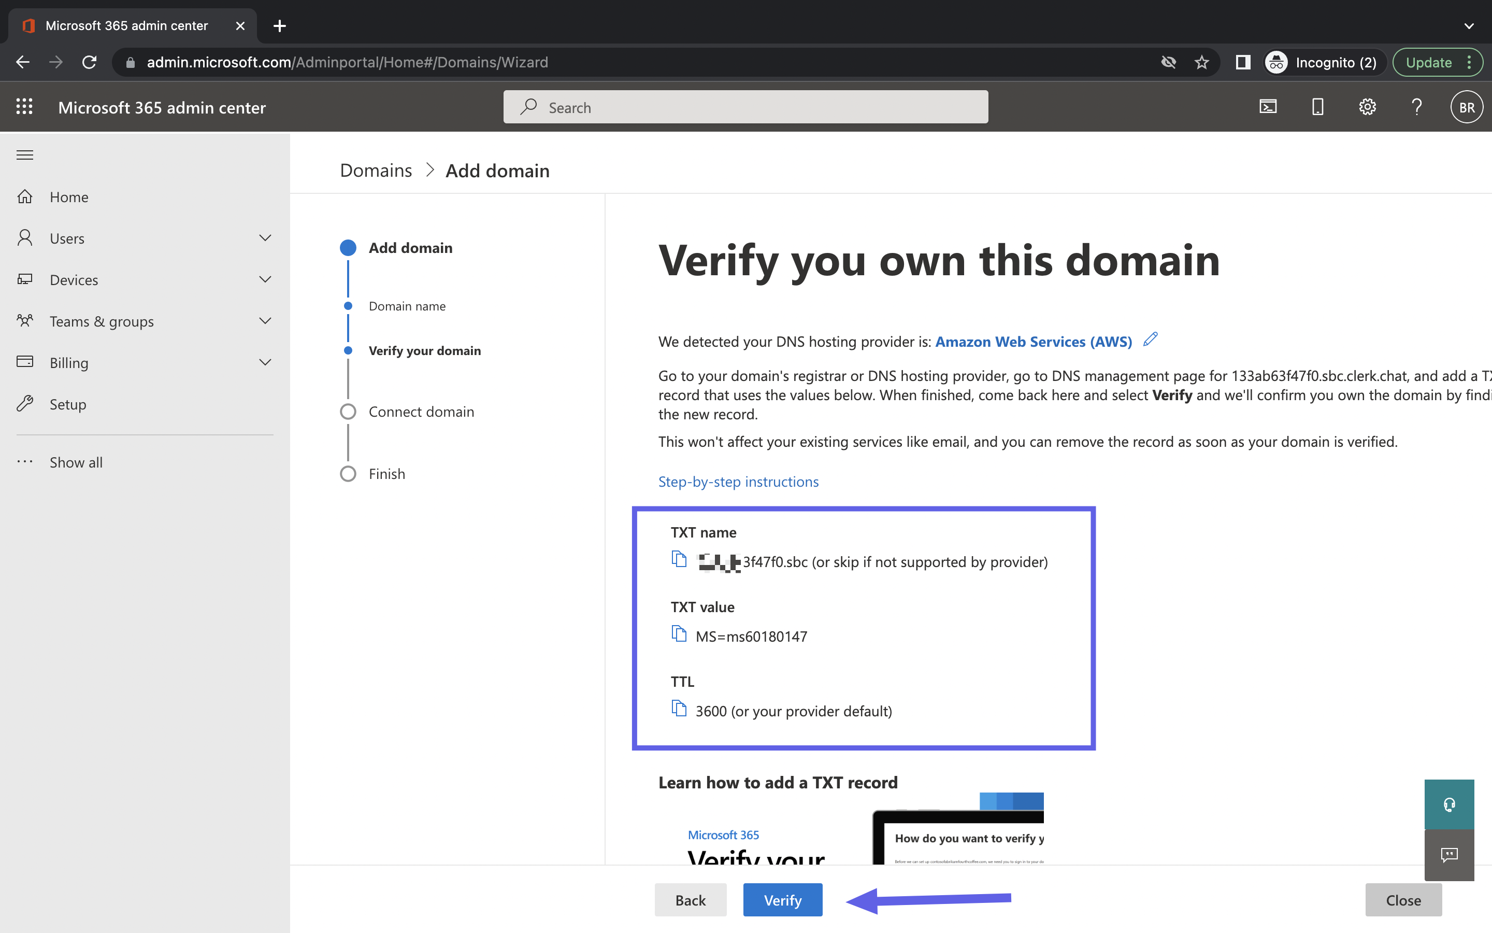
Task: Copy the TXT value MS=ms60180147
Action: [x=679, y=634]
